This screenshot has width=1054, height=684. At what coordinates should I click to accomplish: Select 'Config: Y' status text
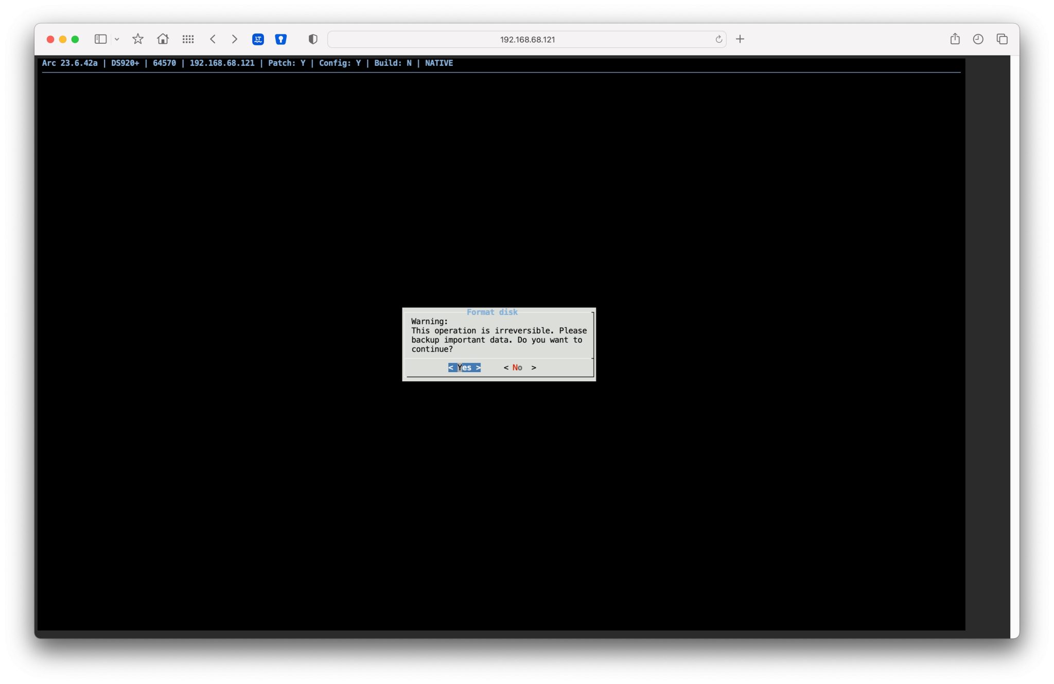(x=340, y=63)
